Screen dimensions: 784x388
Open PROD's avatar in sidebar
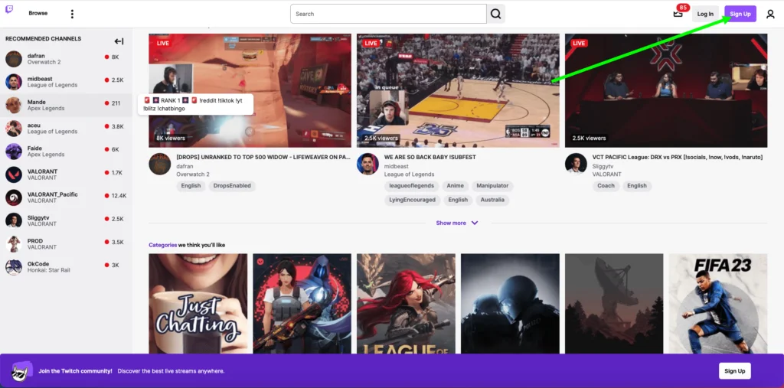coord(14,244)
